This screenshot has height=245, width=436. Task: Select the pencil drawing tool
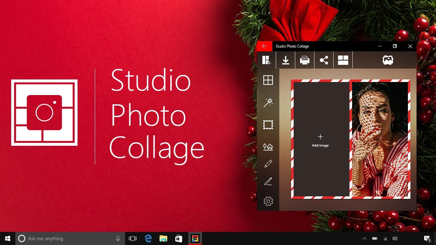coord(268,164)
